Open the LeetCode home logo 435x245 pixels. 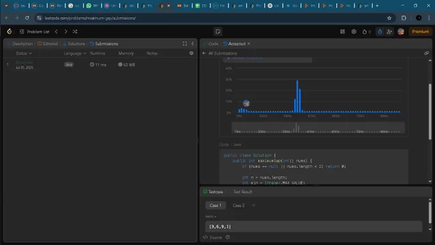point(10,31)
